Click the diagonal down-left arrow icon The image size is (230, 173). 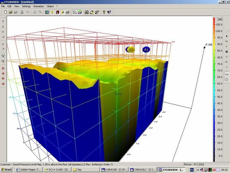click(x=3, y=44)
